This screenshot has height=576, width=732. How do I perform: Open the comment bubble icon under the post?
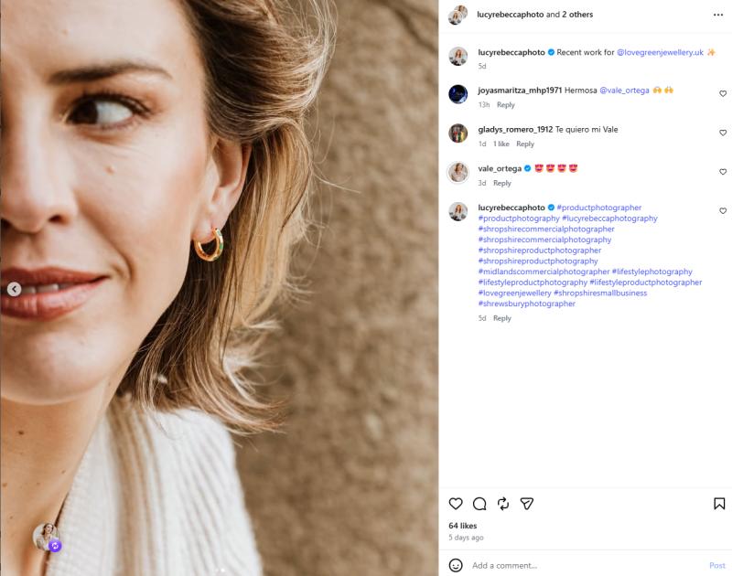click(479, 504)
